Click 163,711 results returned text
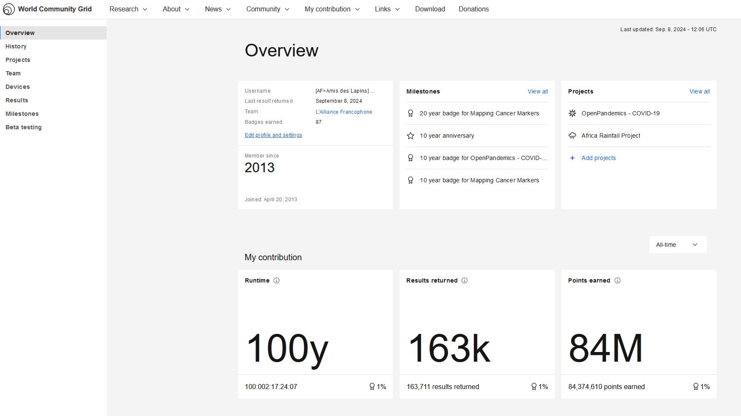 point(443,387)
